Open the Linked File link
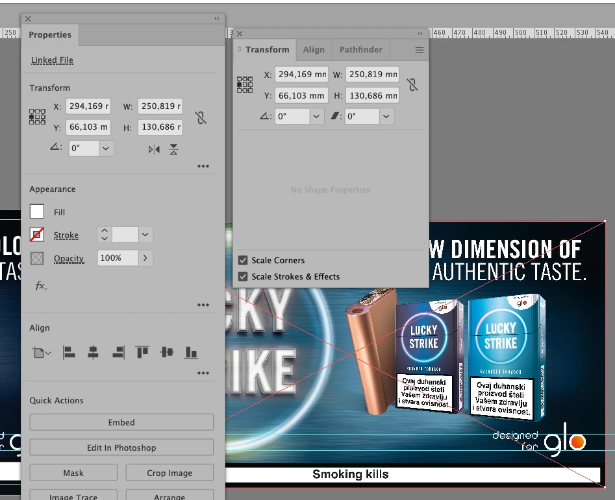Screen dimensions: 615x500 52,60
